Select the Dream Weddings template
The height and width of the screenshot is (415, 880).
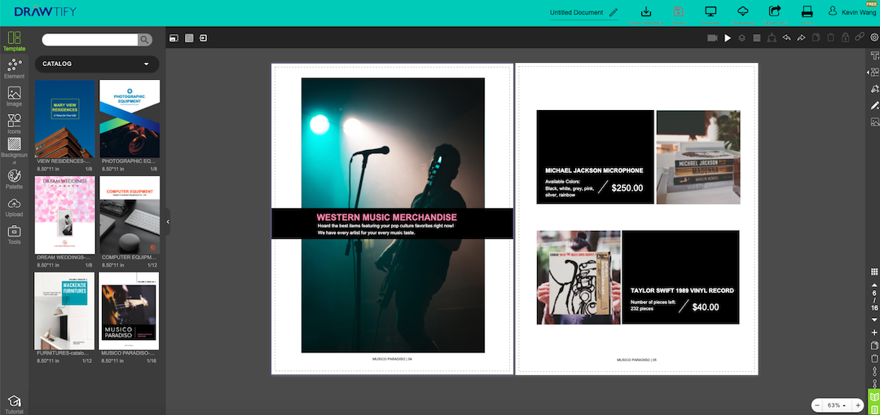coord(64,215)
